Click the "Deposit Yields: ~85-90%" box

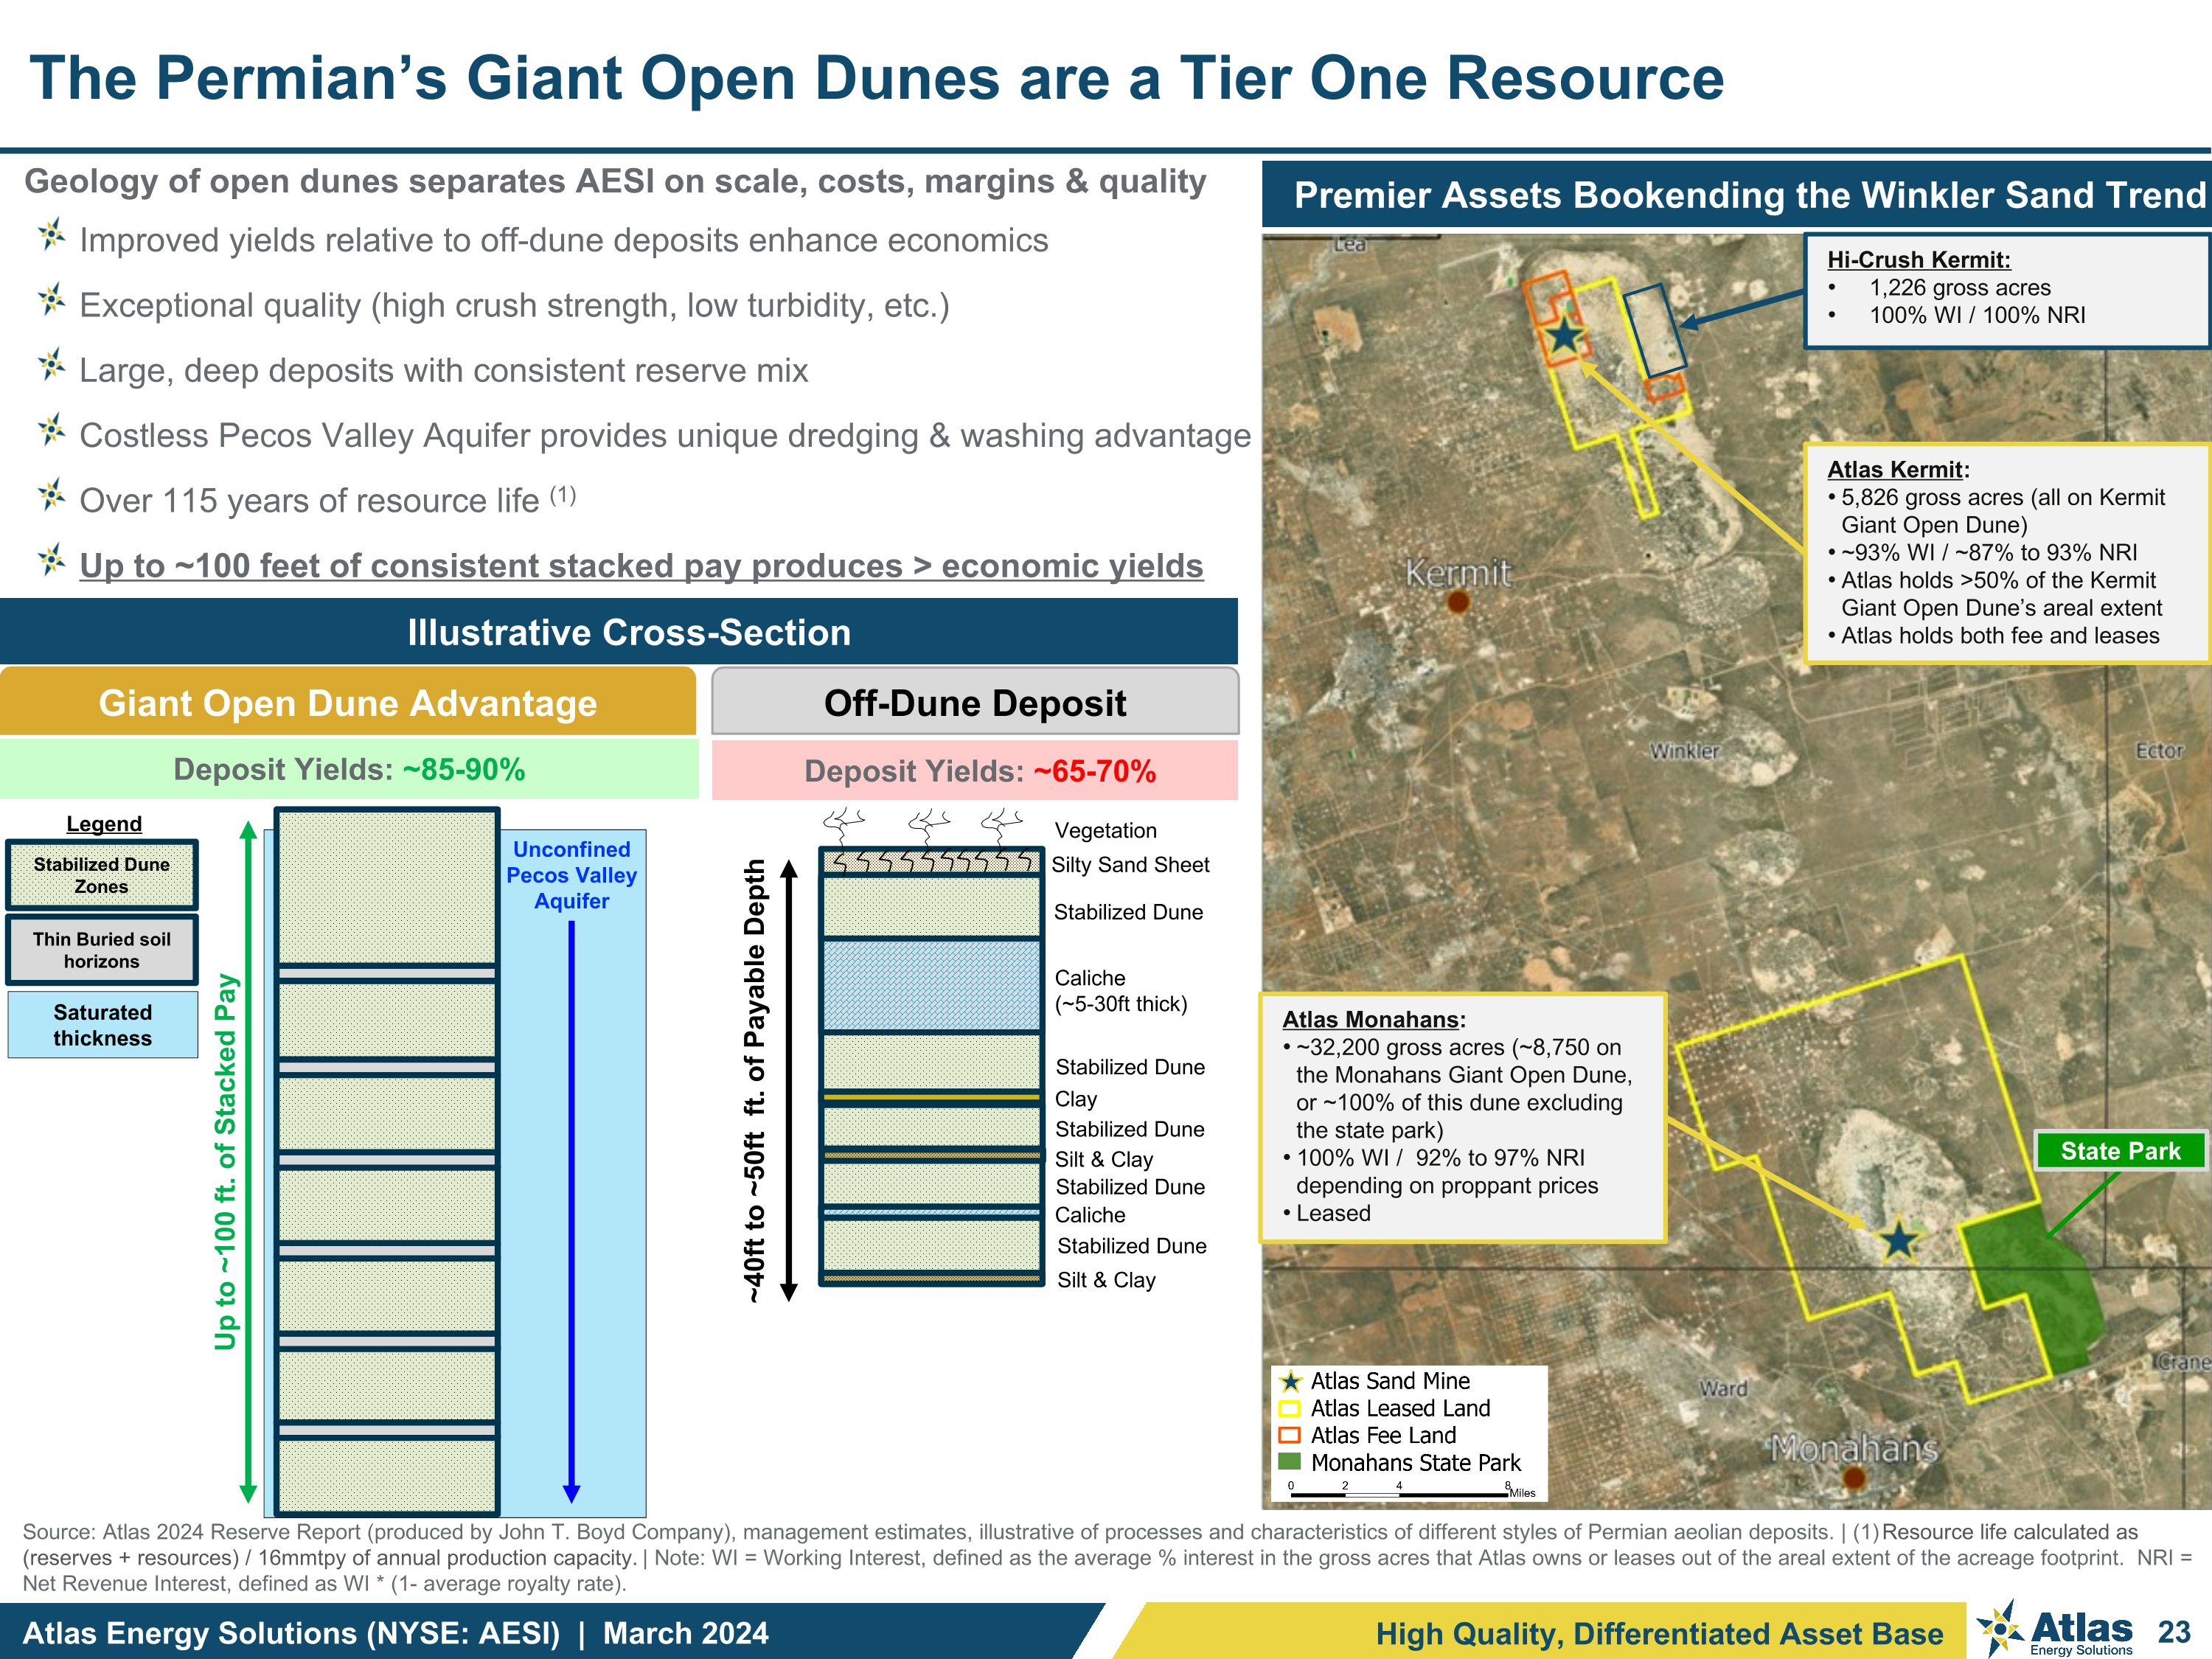coord(349,769)
